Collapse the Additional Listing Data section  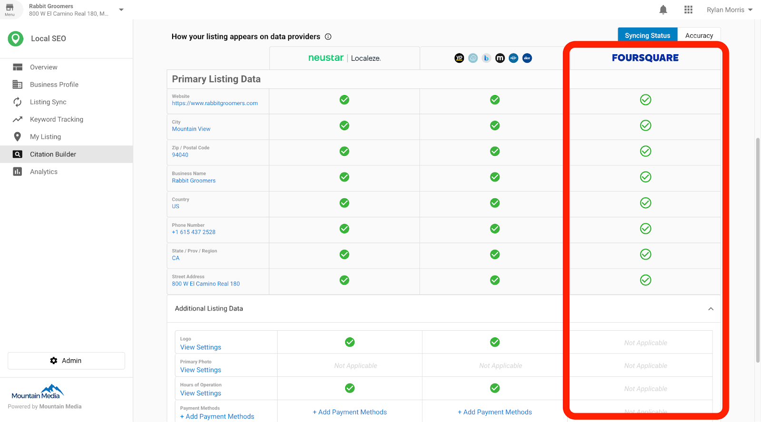pos(711,309)
